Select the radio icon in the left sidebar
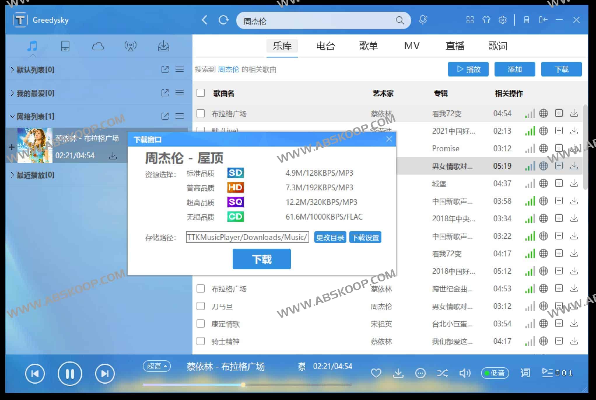 (131, 46)
